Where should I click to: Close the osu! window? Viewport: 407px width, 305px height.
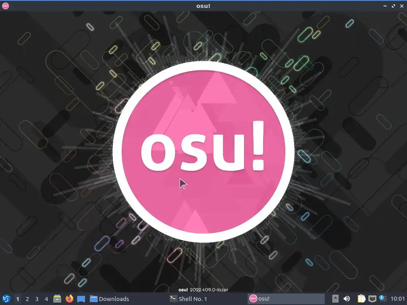pyautogui.click(x=401, y=6)
